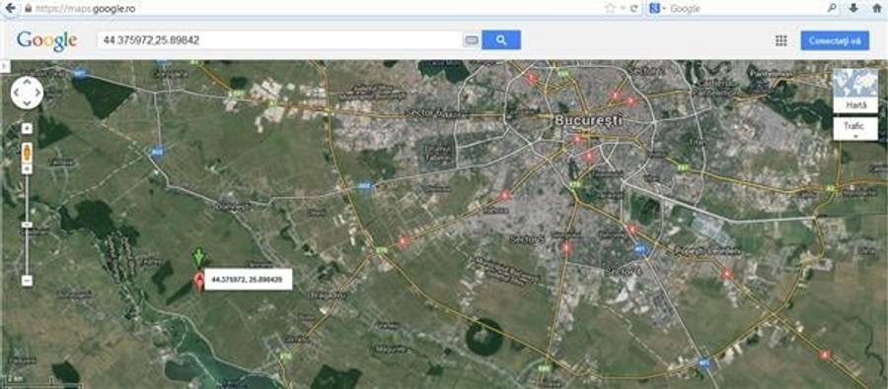Click the Google logo
Screen dimensions: 888x389
click(x=47, y=40)
